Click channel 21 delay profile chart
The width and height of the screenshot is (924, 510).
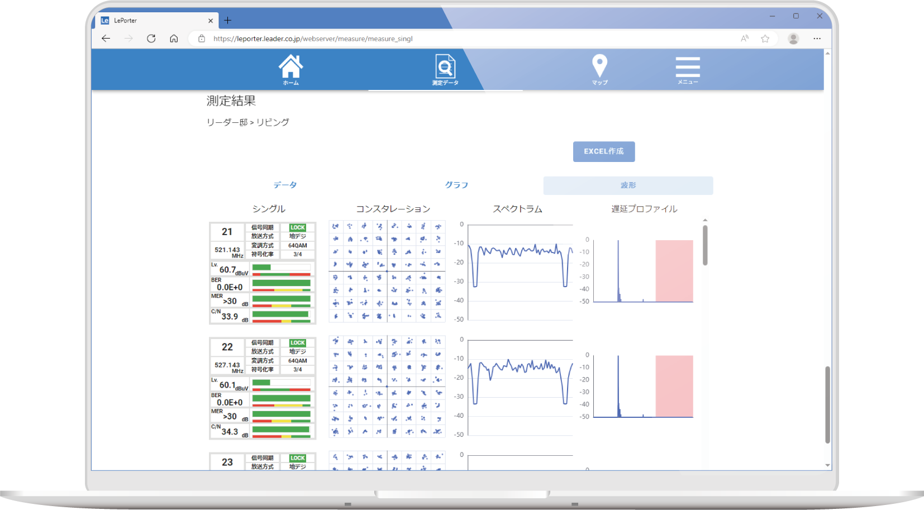(x=643, y=271)
